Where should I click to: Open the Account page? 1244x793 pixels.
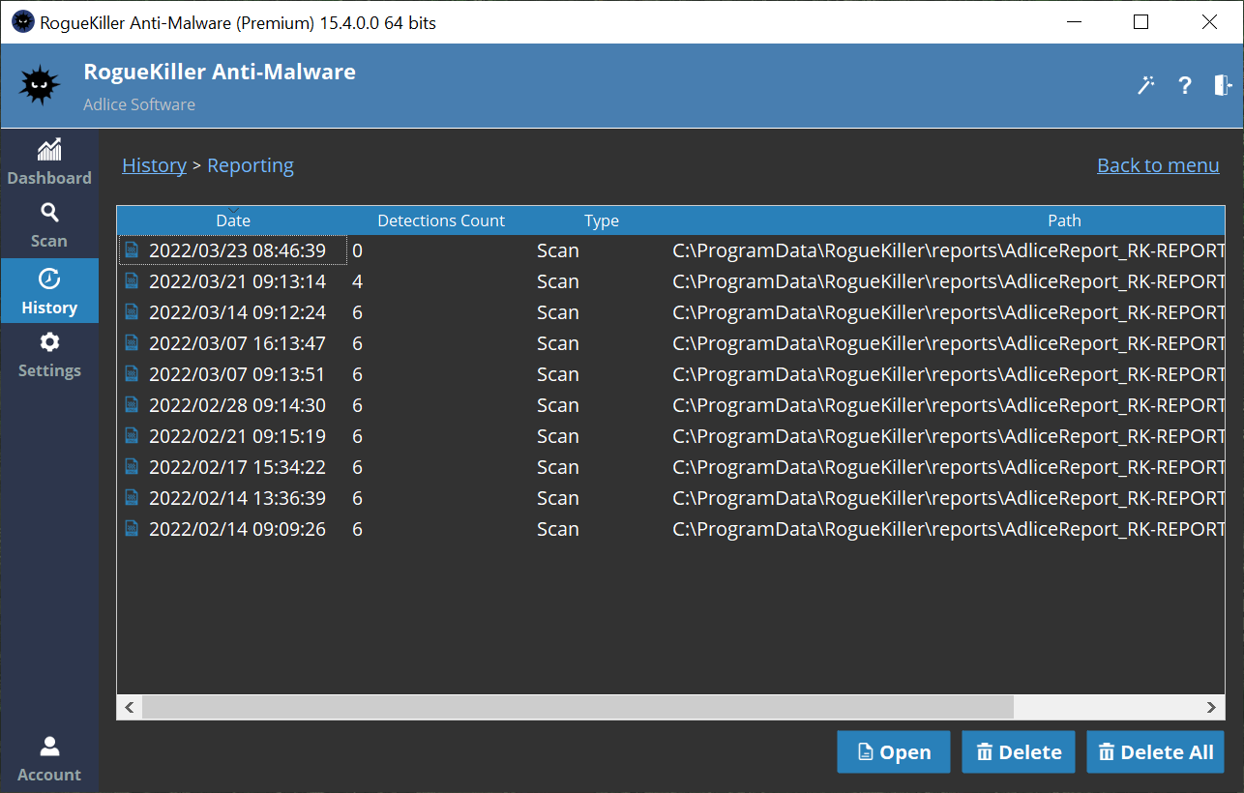[x=49, y=759]
